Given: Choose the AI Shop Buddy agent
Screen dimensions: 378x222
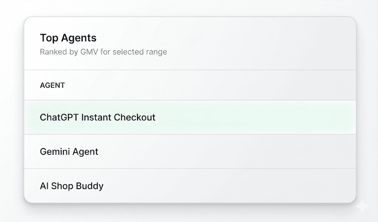Looking at the screenshot, I should click(190, 186).
